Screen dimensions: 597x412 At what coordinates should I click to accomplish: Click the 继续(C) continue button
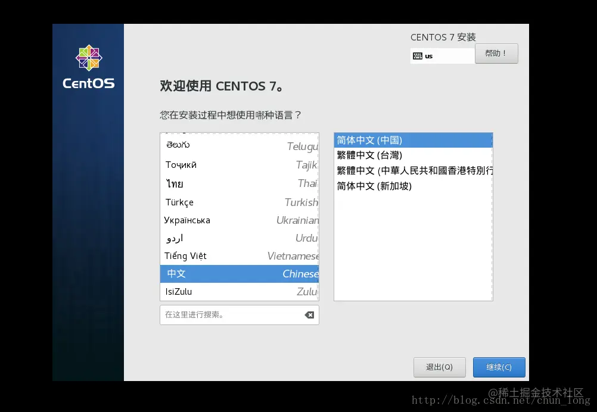coord(499,367)
